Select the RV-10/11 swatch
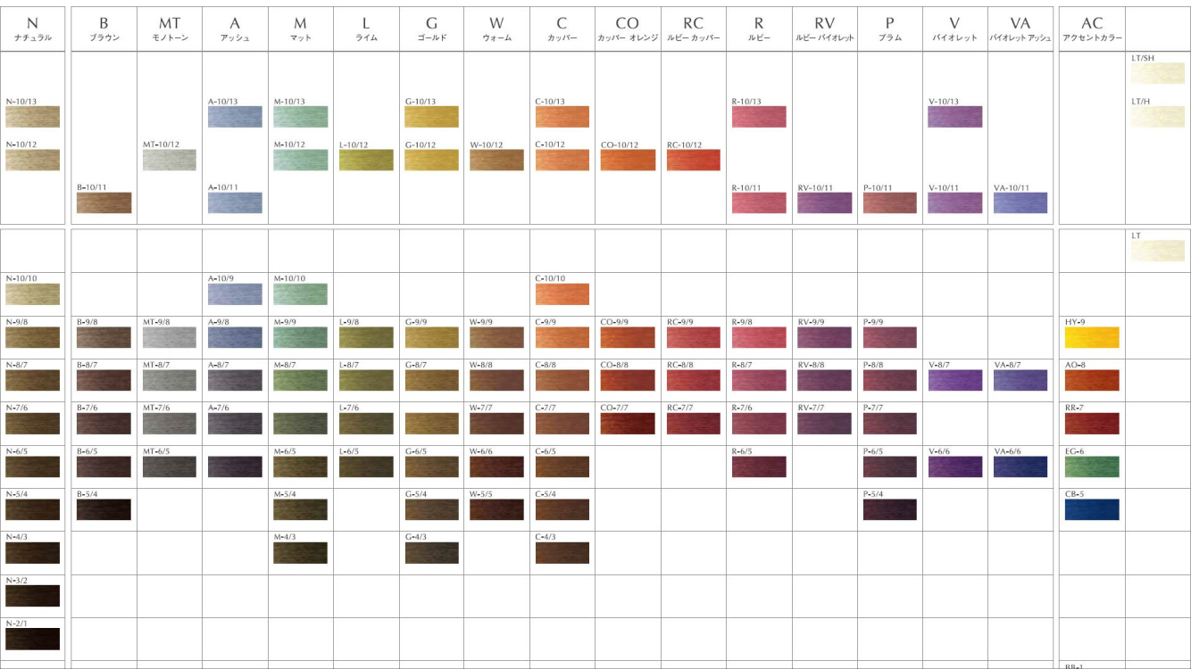The image size is (1191, 669). coord(824,202)
